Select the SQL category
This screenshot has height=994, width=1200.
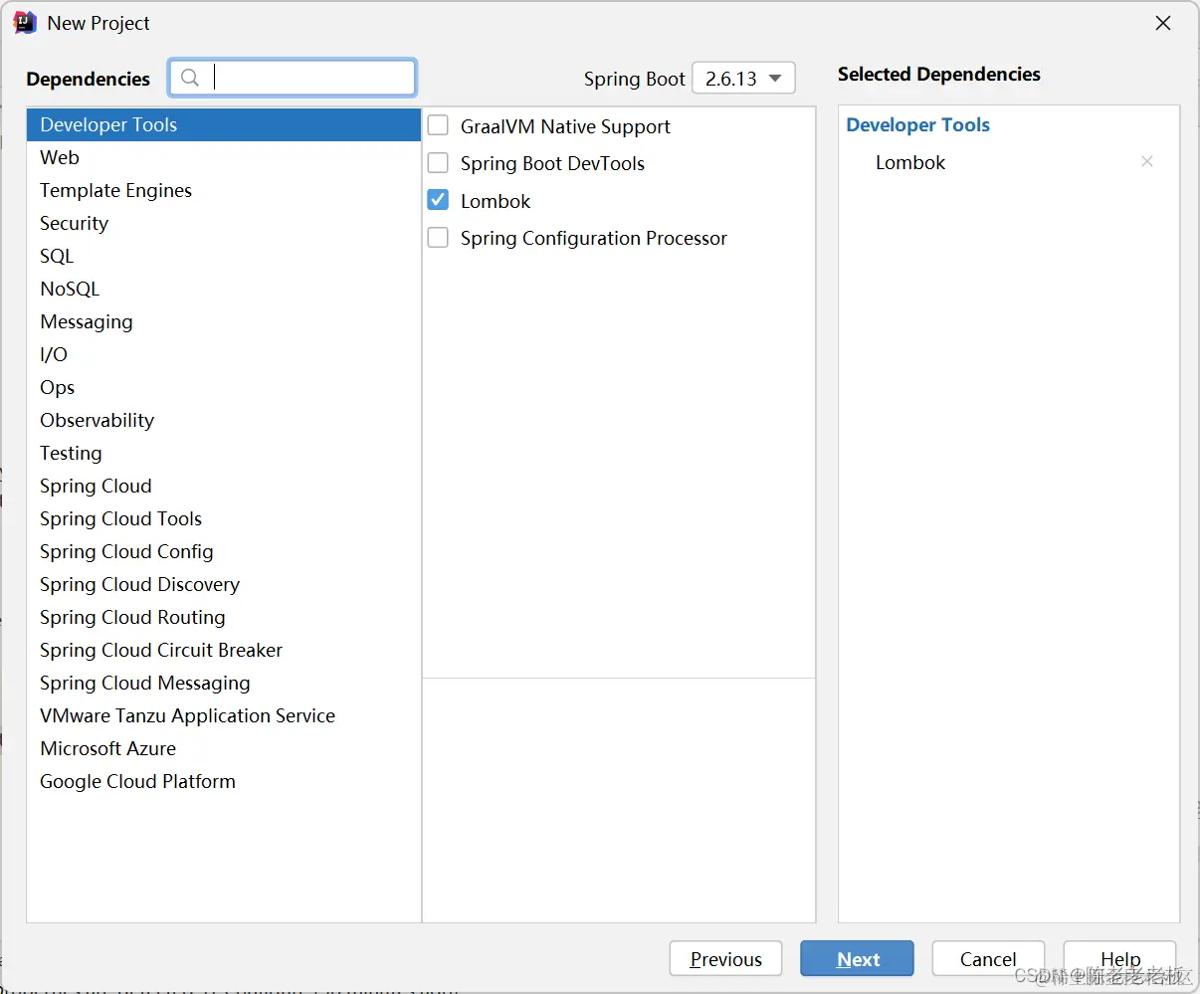tap(224, 256)
